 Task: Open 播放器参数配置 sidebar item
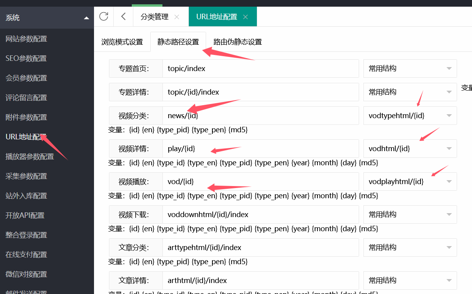point(30,157)
